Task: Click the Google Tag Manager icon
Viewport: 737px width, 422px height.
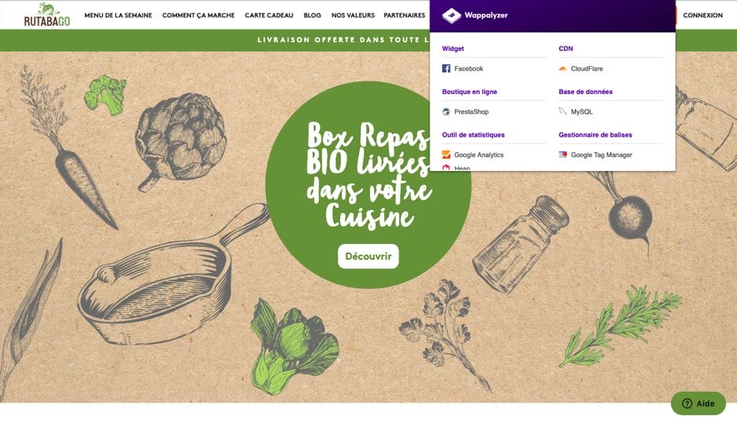Action: click(563, 155)
